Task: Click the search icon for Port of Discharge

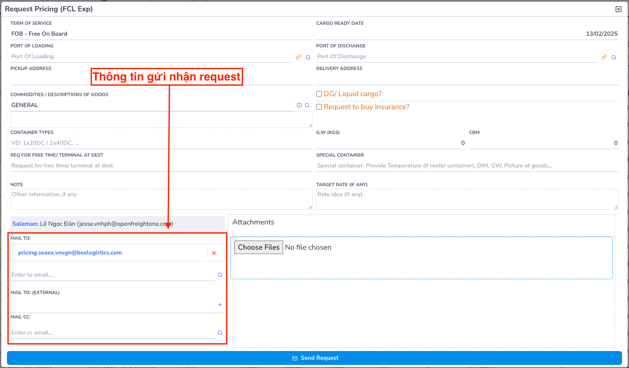Action: (x=614, y=57)
